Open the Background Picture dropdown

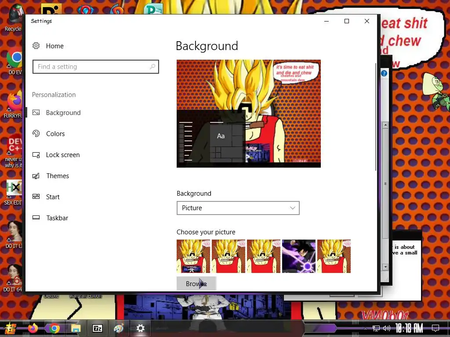[x=238, y=208]
